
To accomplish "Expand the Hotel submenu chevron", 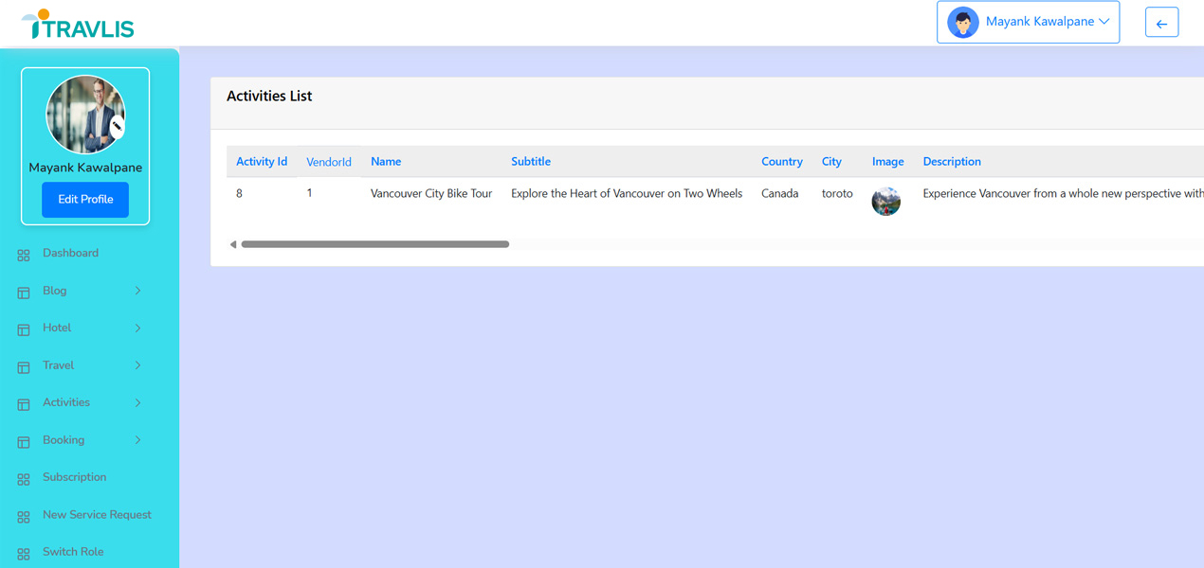I will click(x=137, y=328).
